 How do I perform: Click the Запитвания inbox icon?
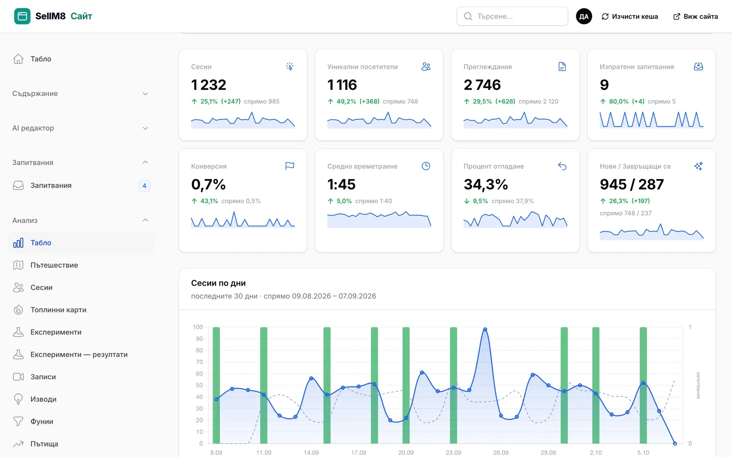(x=18, y=185)
